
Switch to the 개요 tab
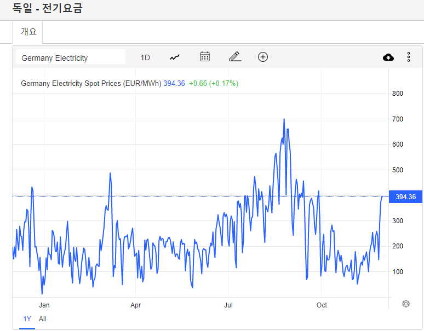27,32
